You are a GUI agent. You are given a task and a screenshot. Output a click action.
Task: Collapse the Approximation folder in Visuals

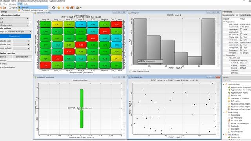pos(224,84)
